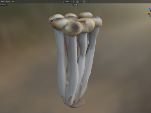Toggle proportional editing
The image size is (151, 113).
click(x=84, y=2)
